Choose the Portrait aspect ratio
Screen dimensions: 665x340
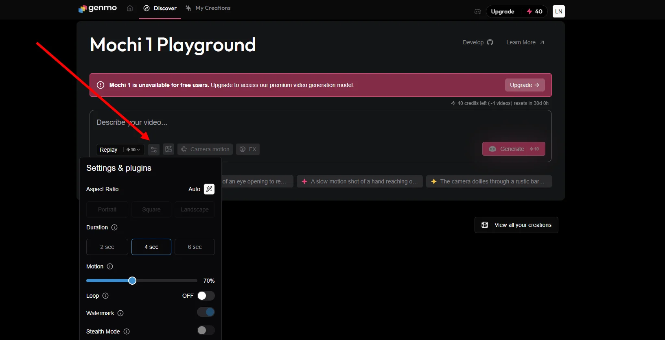click(x=107, y=209)
